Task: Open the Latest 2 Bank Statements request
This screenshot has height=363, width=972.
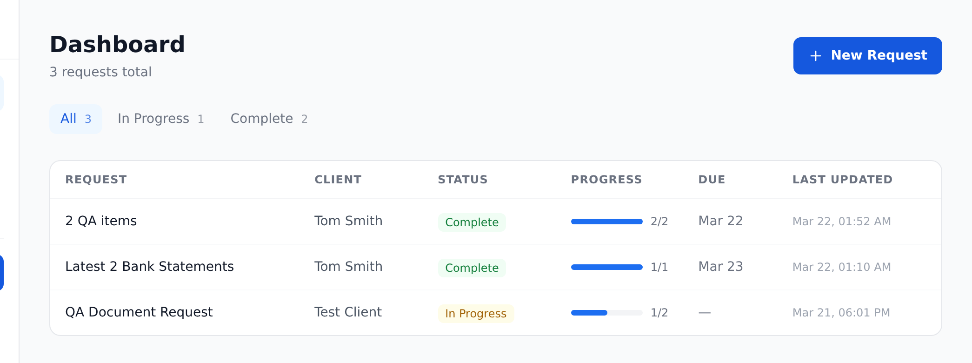Action: tap(149, 267)
